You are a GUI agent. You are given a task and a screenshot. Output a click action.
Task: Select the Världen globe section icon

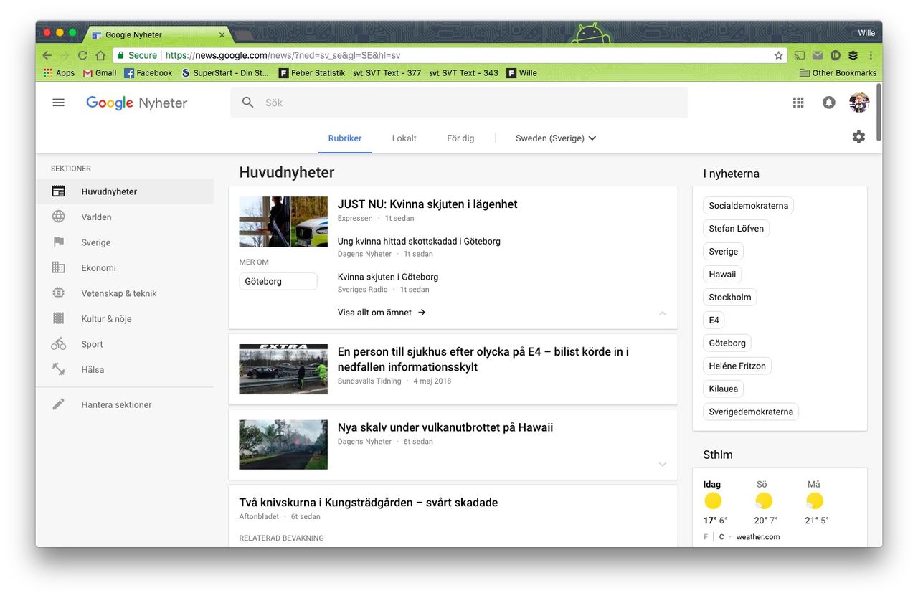tap(60, 217)
